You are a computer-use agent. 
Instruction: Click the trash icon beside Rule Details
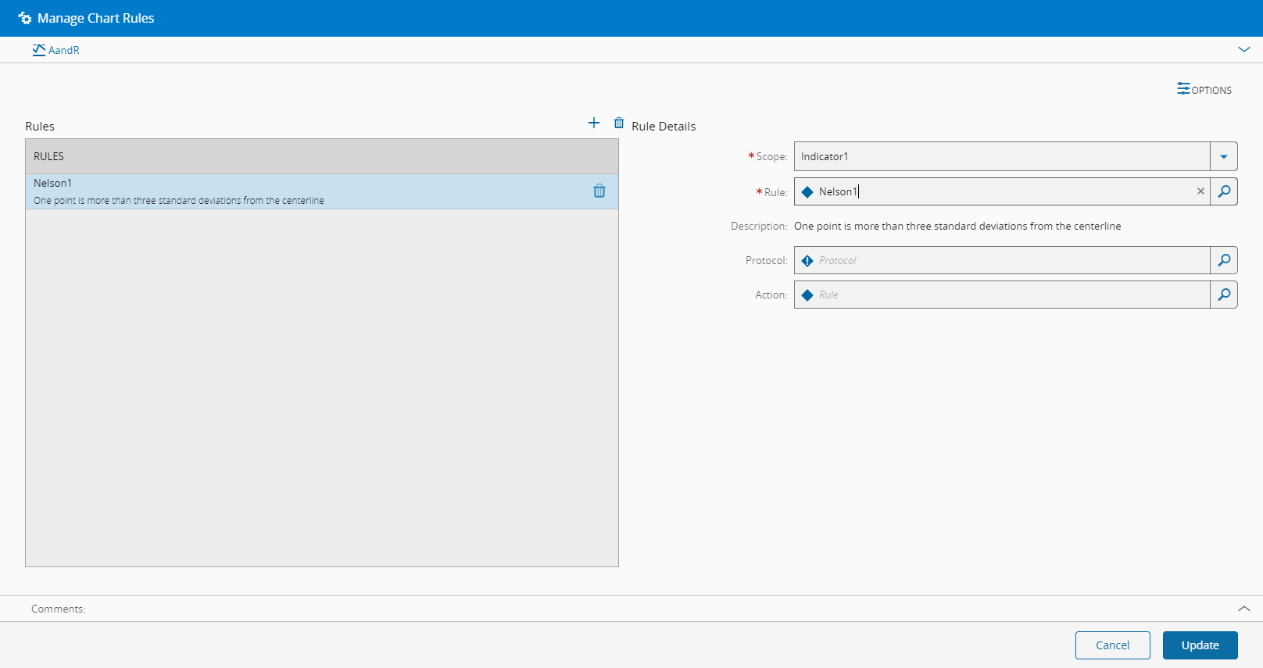pos(619,123)
